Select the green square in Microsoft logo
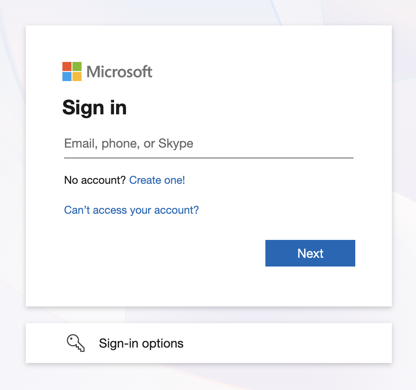416x390 pixels. (x=77, y=66)
